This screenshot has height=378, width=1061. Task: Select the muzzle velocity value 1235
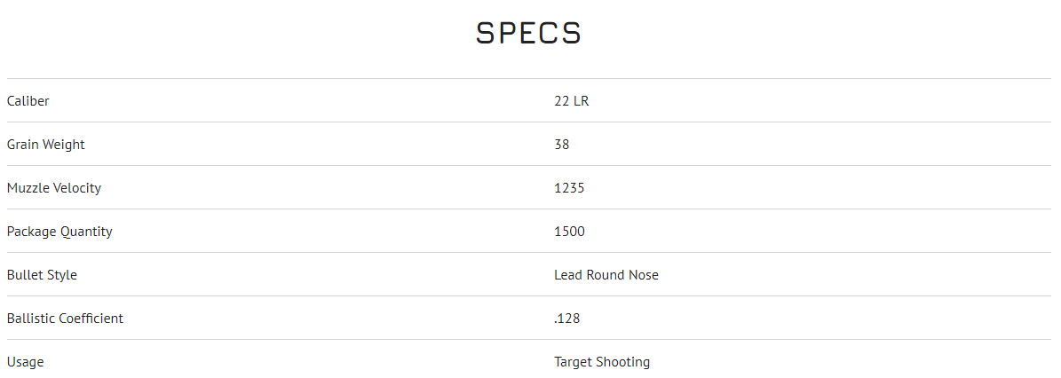(x=569, y=188)
